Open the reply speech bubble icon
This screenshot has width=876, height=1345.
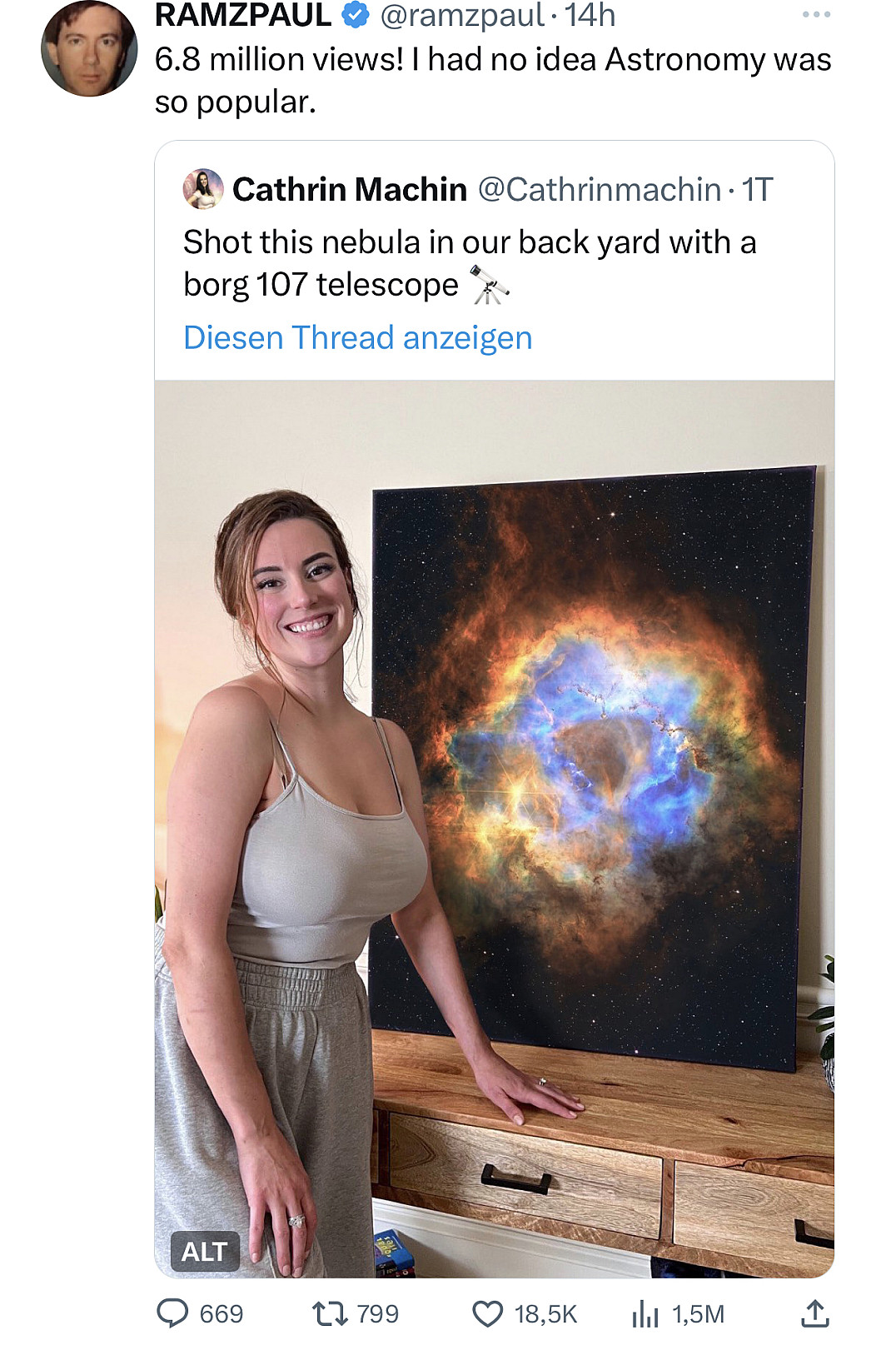pos(173,1313)
